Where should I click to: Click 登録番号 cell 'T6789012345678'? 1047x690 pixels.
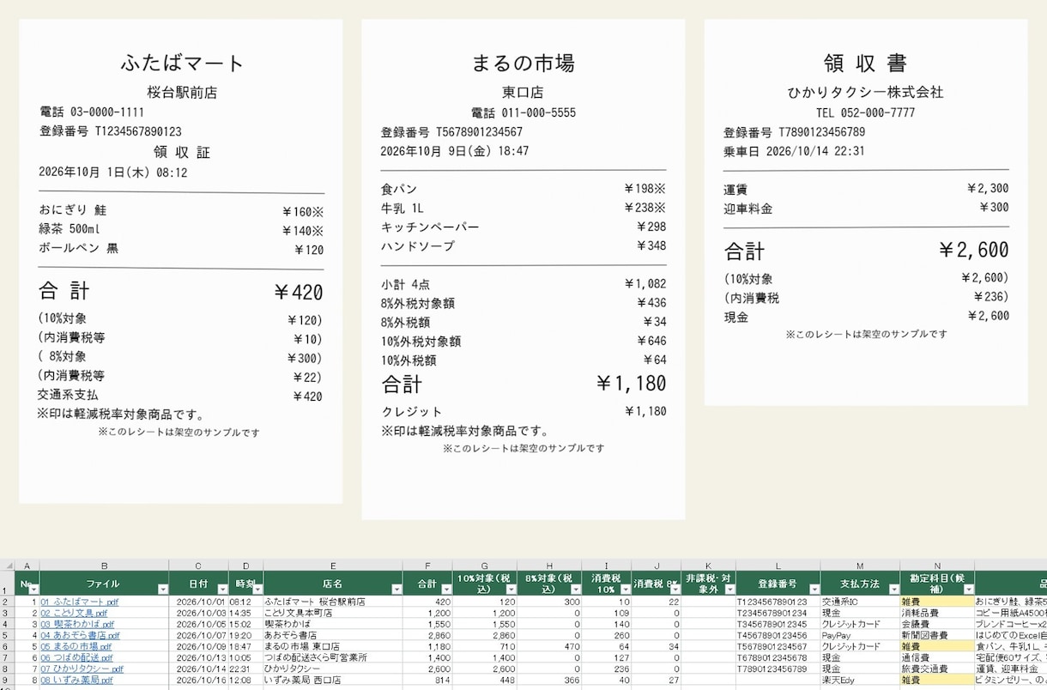[778, 658]
